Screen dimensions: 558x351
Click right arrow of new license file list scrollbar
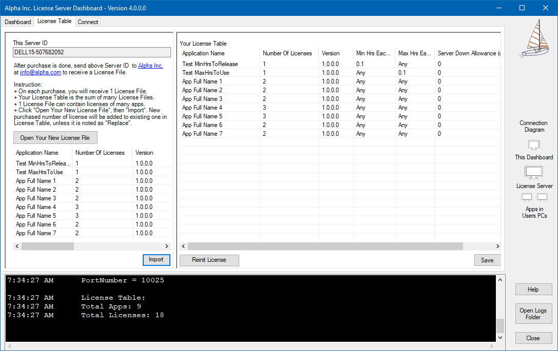point(166,246)
